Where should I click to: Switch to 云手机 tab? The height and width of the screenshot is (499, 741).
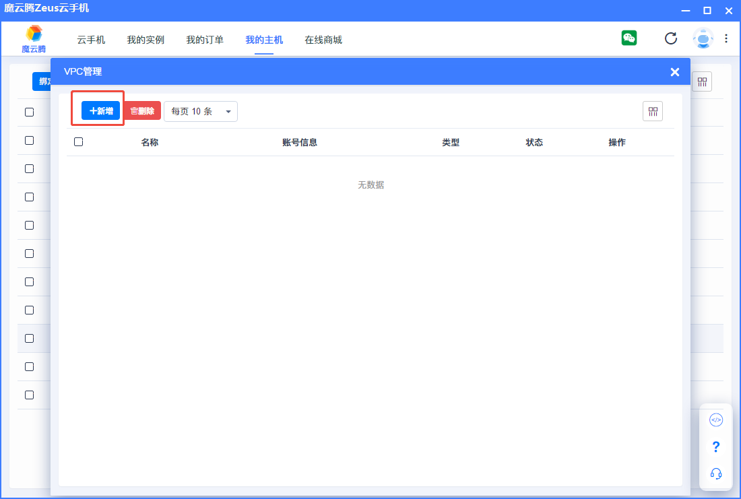91,40
